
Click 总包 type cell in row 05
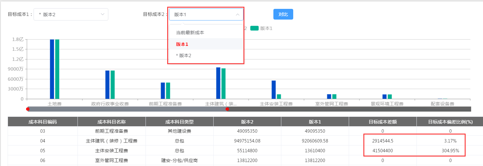tap(179, 150)
